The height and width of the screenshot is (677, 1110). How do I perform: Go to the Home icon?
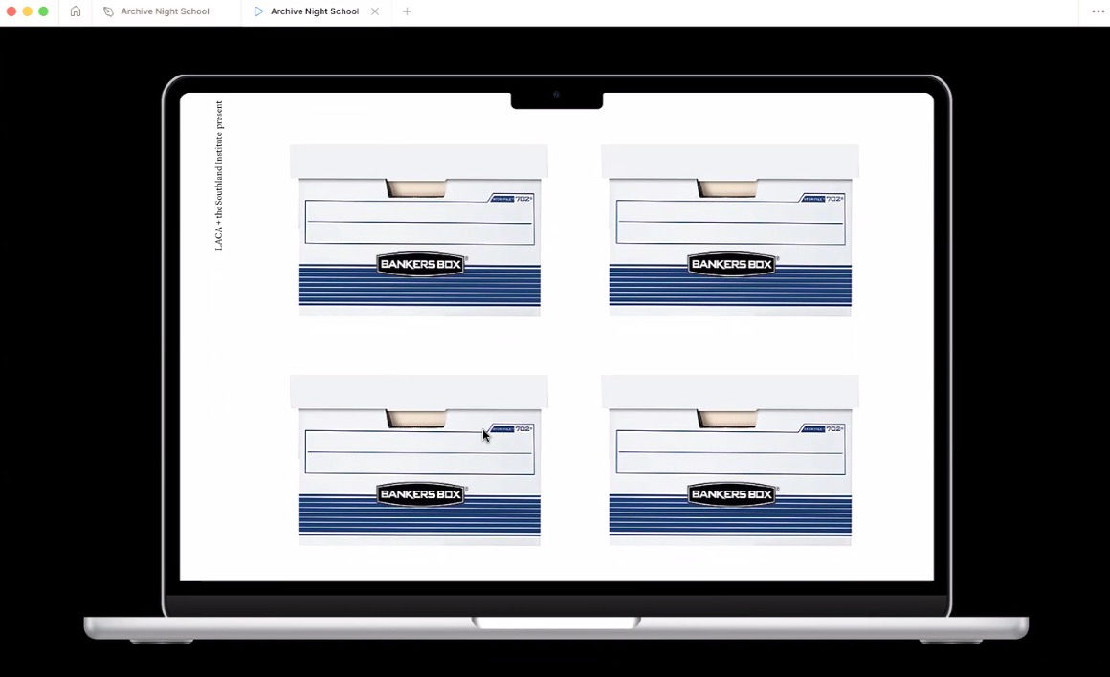click(76, 11)
